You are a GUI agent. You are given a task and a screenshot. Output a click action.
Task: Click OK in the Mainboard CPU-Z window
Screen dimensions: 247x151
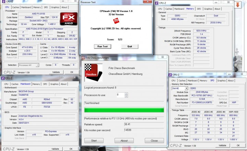point(71,149)
